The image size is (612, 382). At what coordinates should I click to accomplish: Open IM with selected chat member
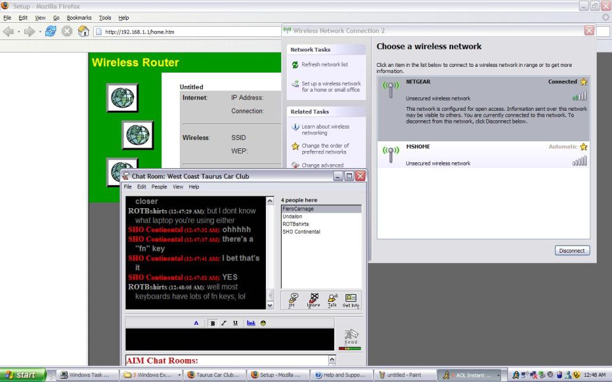(x=293, y=301)
